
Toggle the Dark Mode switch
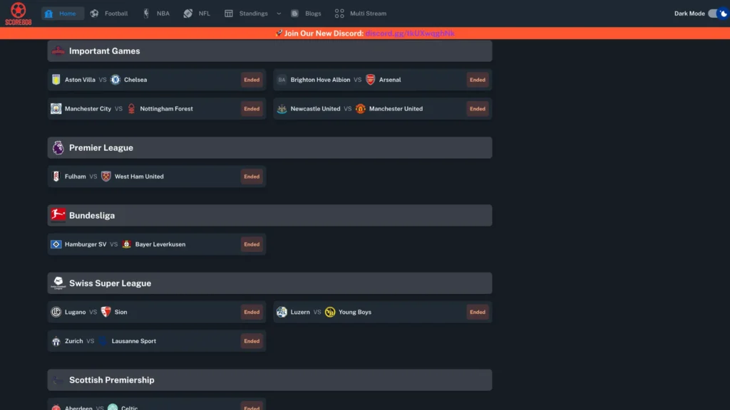click(x=717, y=14)
